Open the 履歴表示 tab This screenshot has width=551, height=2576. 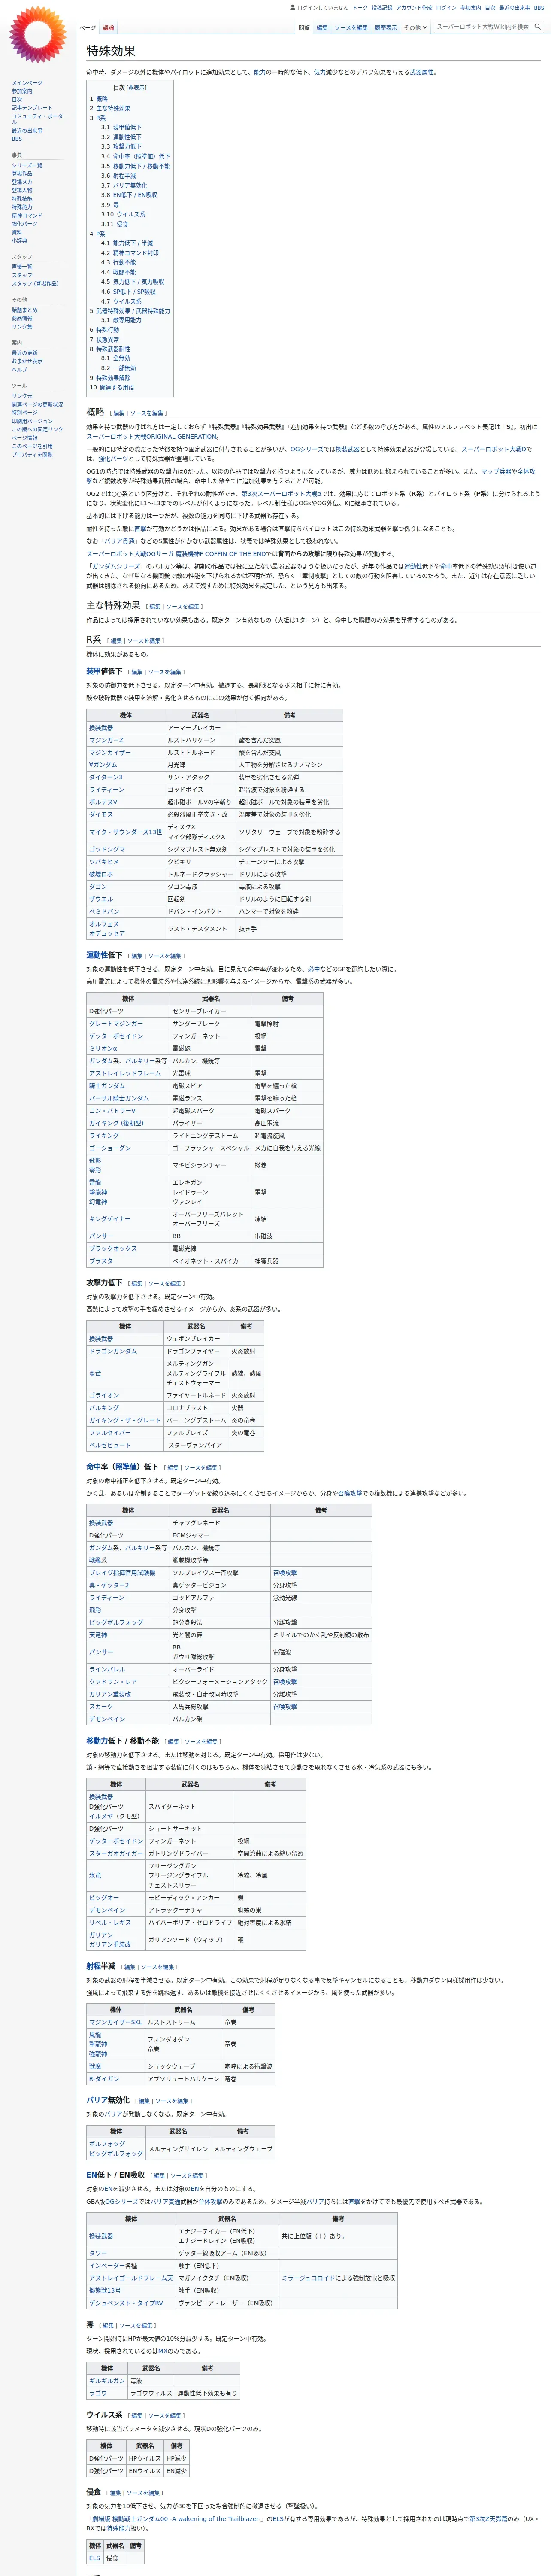(x=385, y=28)
